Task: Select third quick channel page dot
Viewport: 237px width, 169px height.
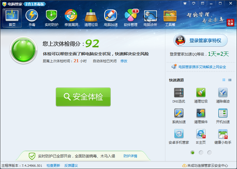Action: (x=210, y=153)
